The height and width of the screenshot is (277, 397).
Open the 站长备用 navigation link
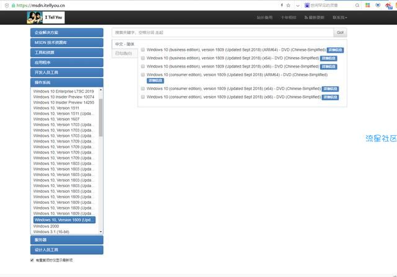[x=265, y=17]
